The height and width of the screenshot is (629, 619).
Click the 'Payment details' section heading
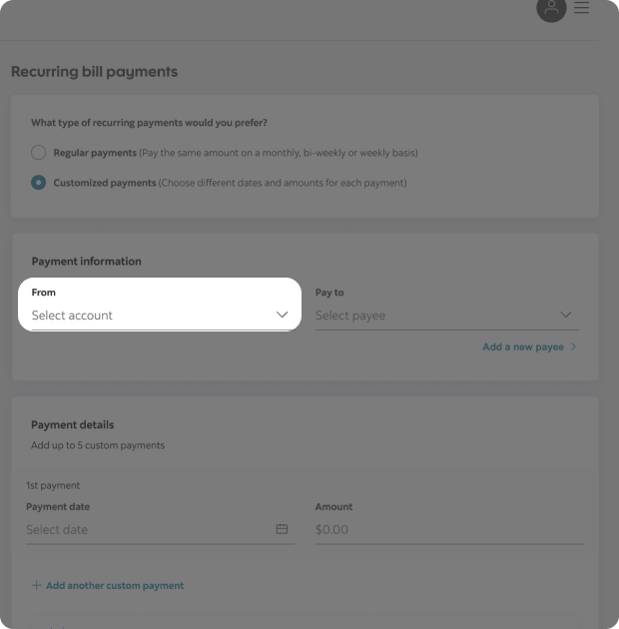73,425
